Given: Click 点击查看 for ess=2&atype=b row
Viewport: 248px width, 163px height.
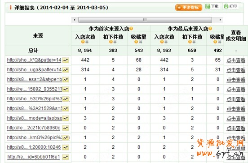Looking at the screenshot, I should click(236, 80).
